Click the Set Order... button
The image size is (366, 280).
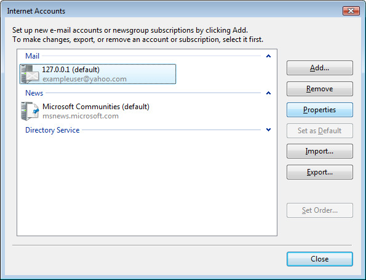(319, 210)
